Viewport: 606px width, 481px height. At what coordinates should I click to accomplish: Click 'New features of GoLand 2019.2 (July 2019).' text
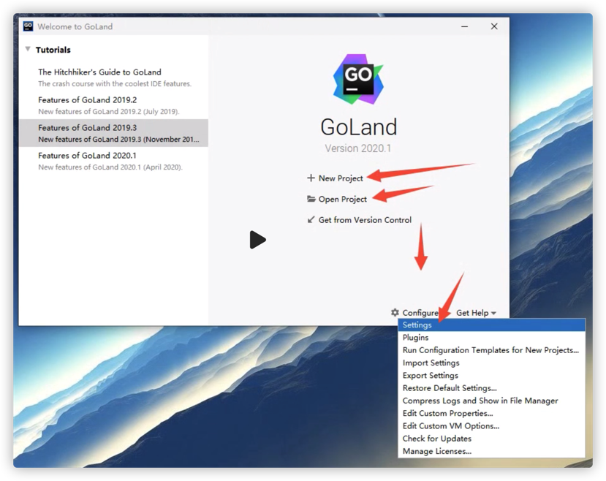(x=109, y=112)
